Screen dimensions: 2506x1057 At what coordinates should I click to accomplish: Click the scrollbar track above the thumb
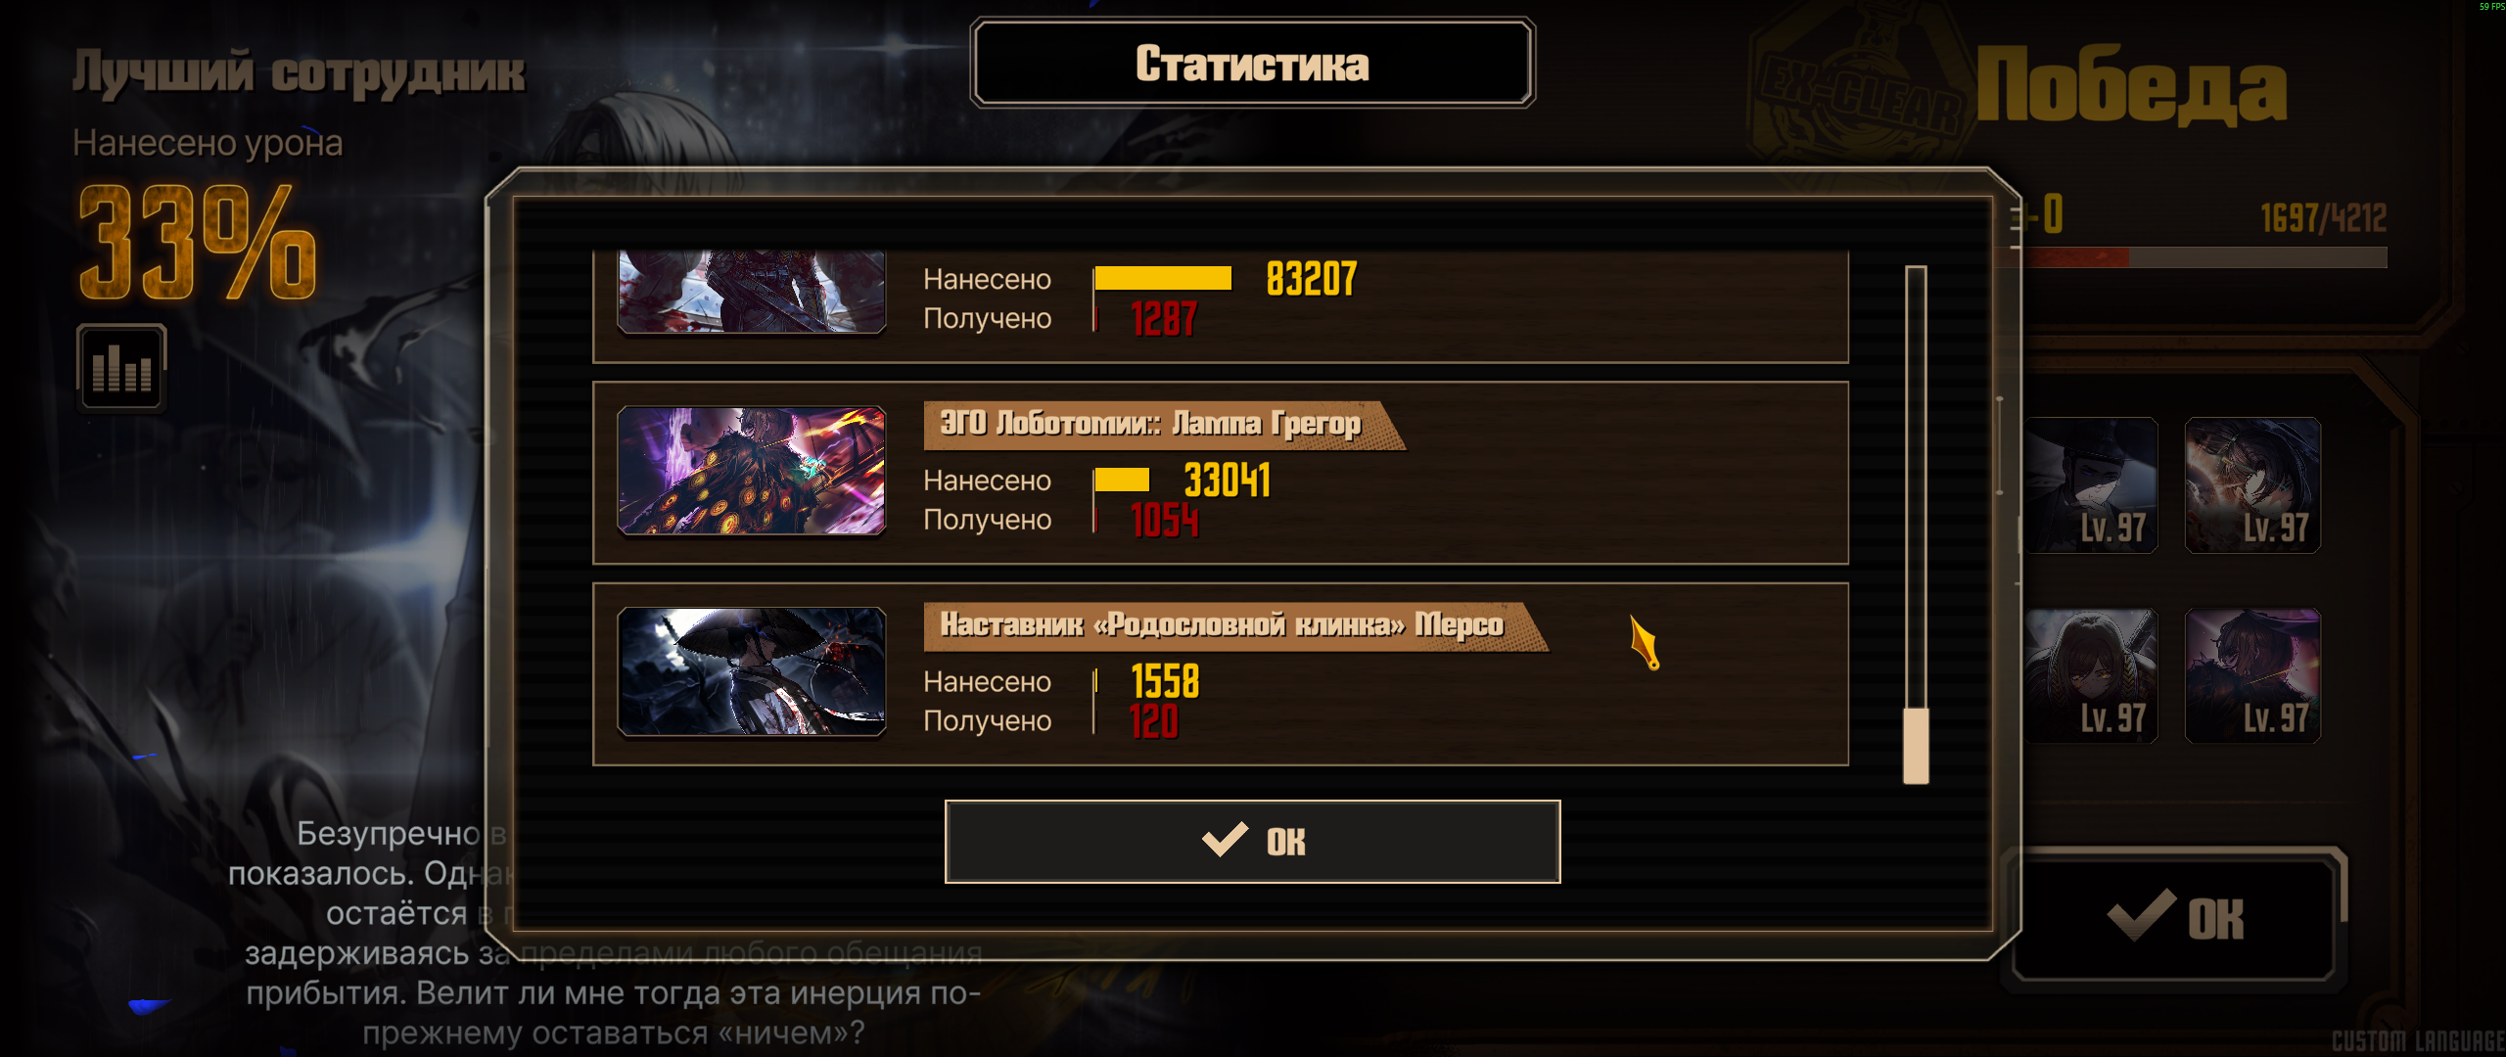[1916, 486]
